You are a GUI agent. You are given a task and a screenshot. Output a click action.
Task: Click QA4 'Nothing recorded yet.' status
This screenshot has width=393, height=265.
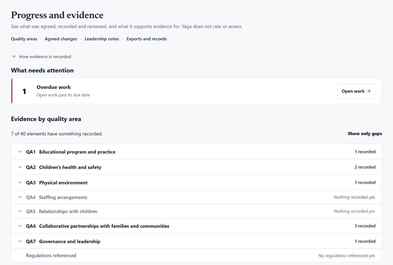(355, 197)
